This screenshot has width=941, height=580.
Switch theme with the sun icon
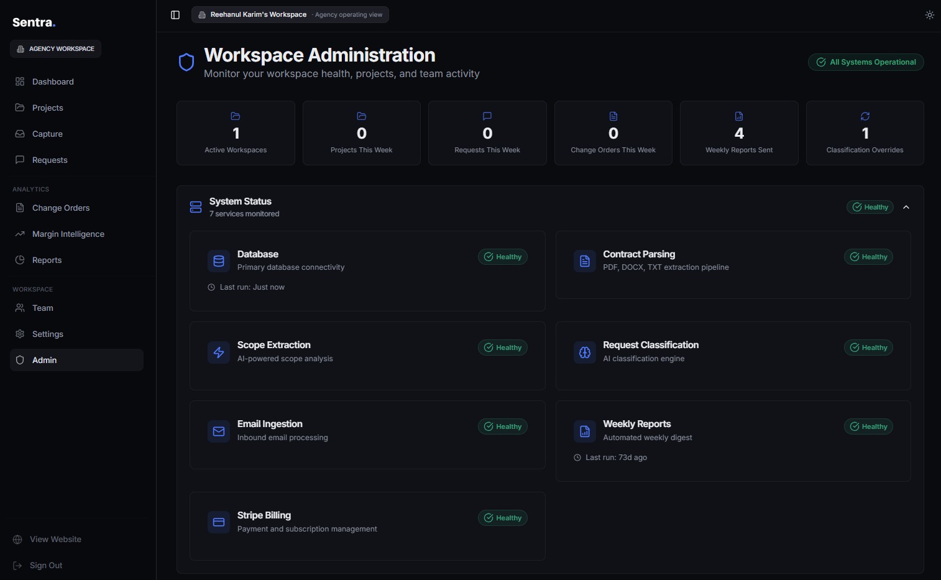pyautogui.click(x=929, y=15)
